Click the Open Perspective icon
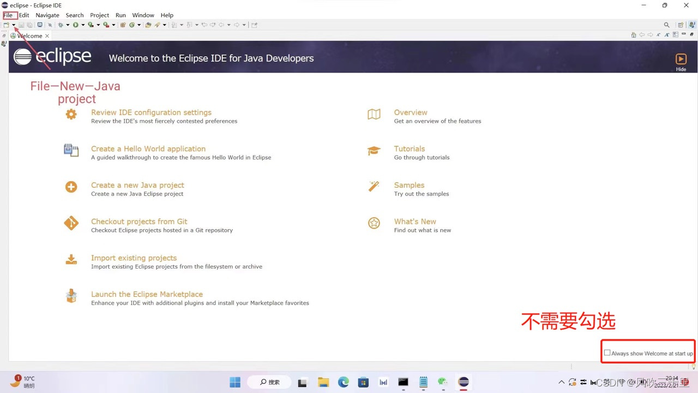The width and height of the screenshot is (698, 393). click(681, 25)
